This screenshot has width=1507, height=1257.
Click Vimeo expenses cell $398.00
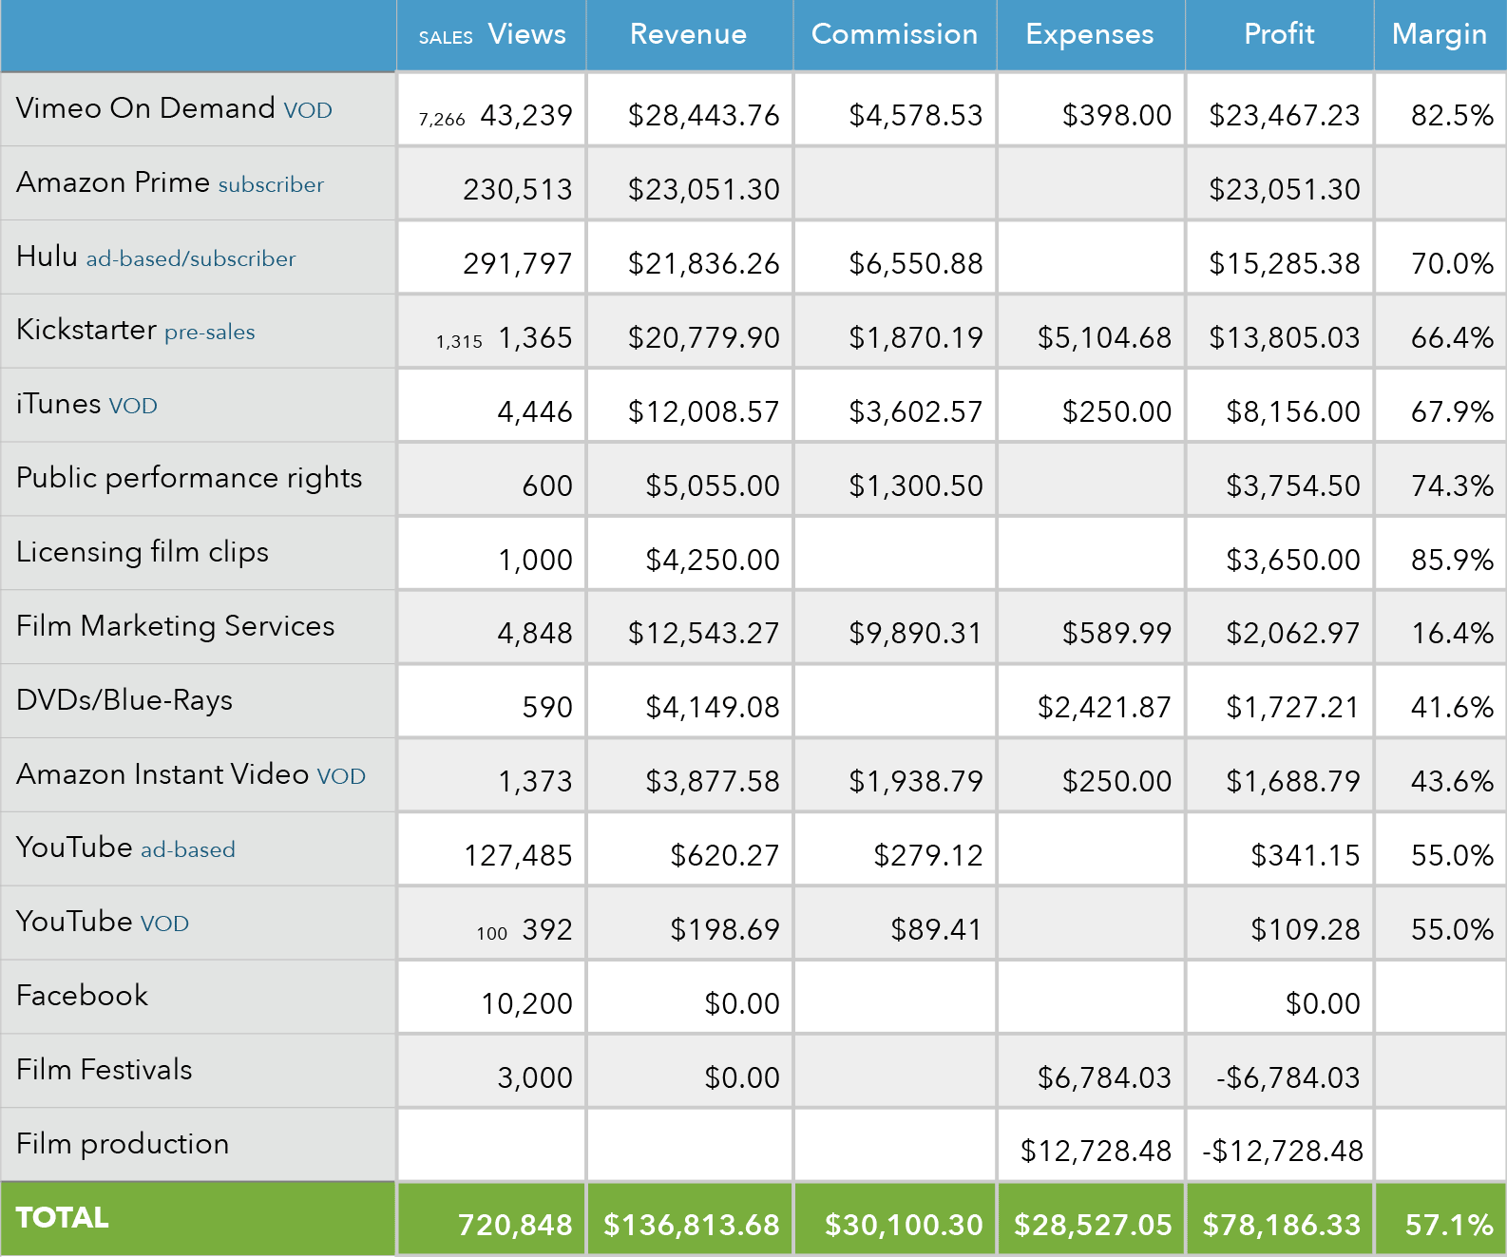pyautogui.click(x=1091, y=109)
